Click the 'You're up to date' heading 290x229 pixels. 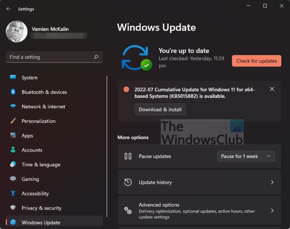pos(184,51)
